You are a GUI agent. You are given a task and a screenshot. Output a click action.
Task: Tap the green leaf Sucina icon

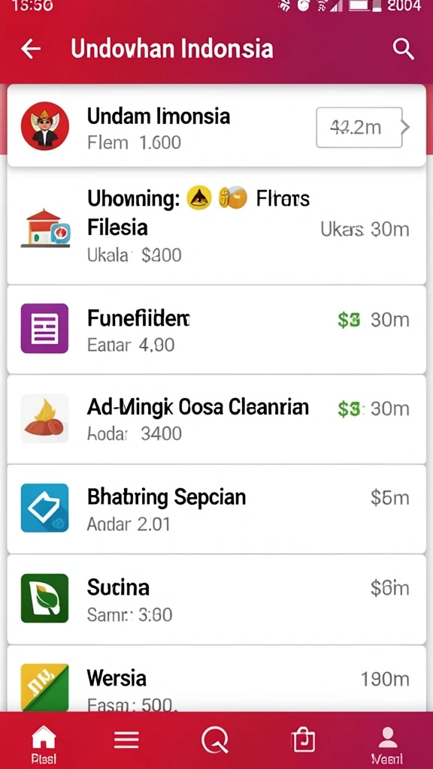click(x=44, y=598)
